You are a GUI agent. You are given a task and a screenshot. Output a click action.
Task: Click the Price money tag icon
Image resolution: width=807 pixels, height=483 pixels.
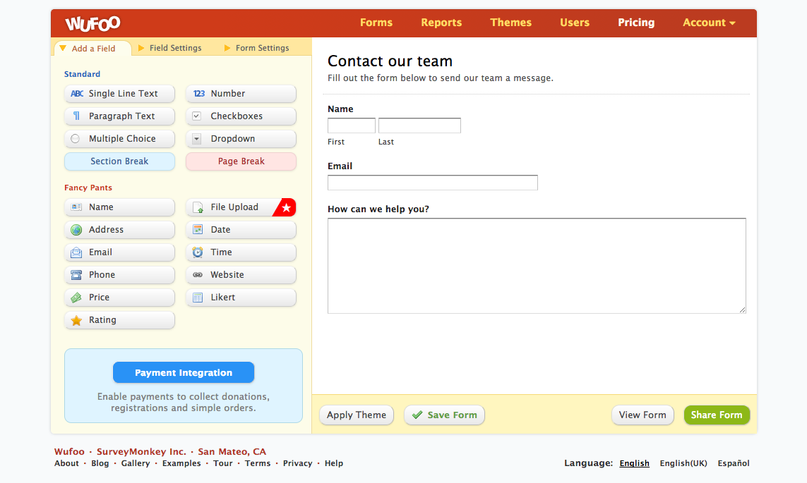tap(76, 298)
